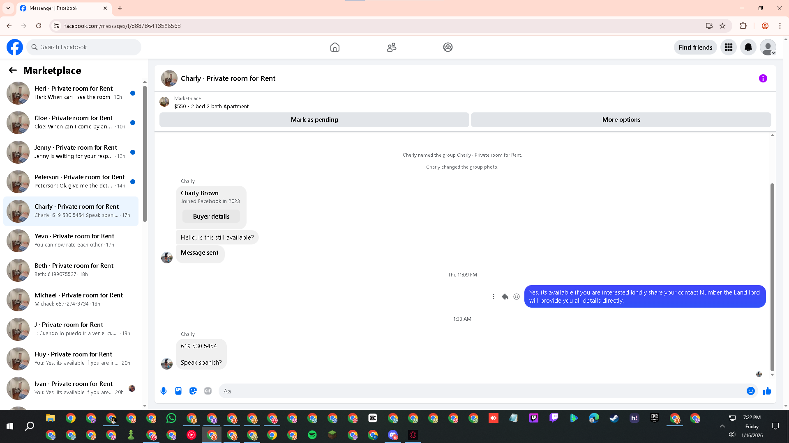This screenshot has width=789, height=443.
Task: Send a thumbs-up like
Action: [767, 391]
